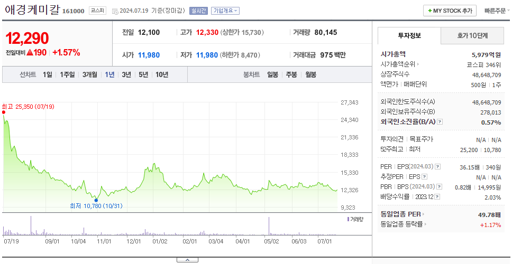Open help icon next to 외국인소진율(B/A)
Viewport: 512px width, 264px height.
[440, 122]
